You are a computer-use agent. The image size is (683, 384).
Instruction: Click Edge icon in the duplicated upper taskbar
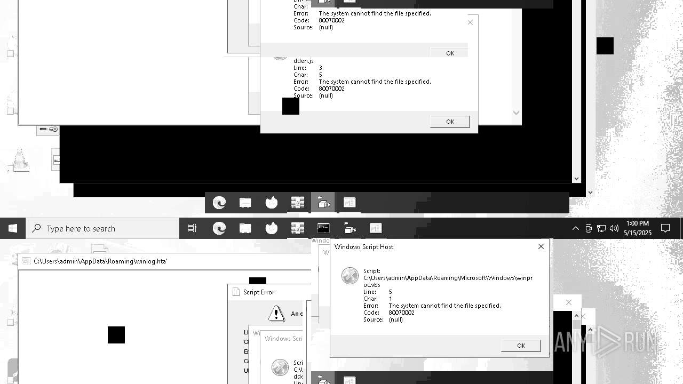point(219,203)
